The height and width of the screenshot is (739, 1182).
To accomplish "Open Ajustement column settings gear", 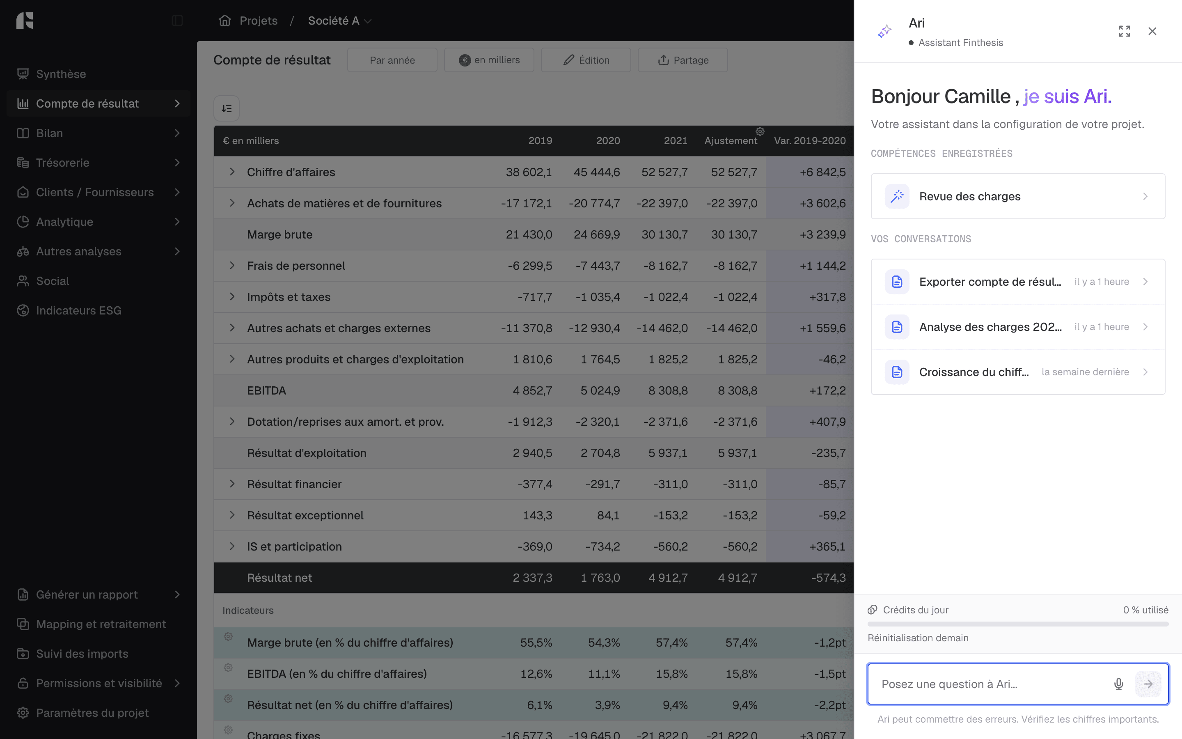I will point(760,131).
